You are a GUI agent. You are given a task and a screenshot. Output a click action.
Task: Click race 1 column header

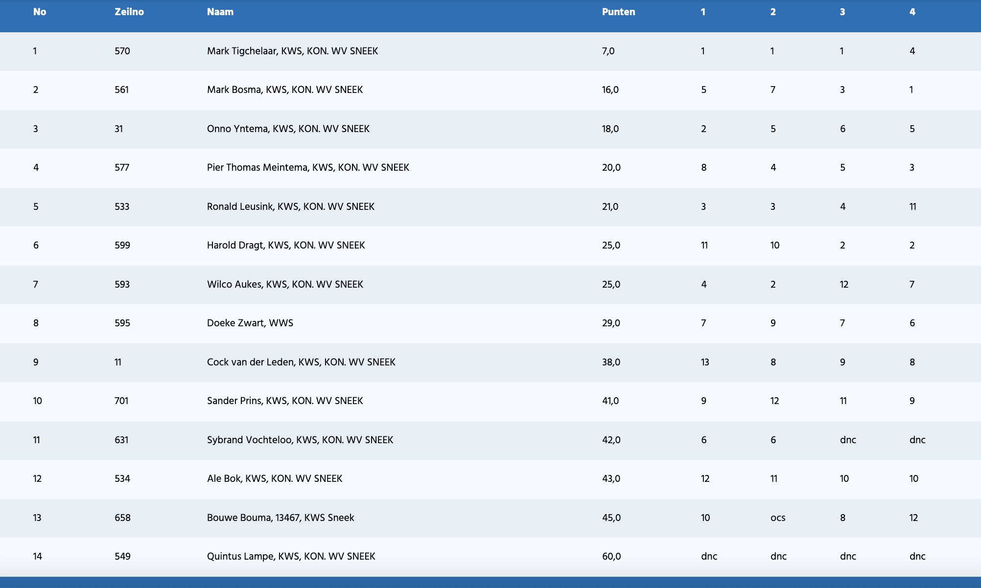coord(703,12)
